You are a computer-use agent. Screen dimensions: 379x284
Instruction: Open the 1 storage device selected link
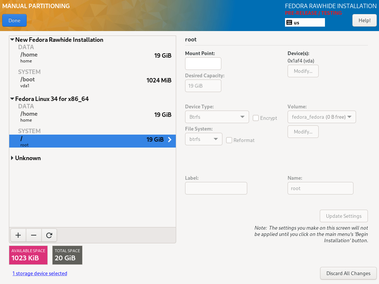point(40,273)
